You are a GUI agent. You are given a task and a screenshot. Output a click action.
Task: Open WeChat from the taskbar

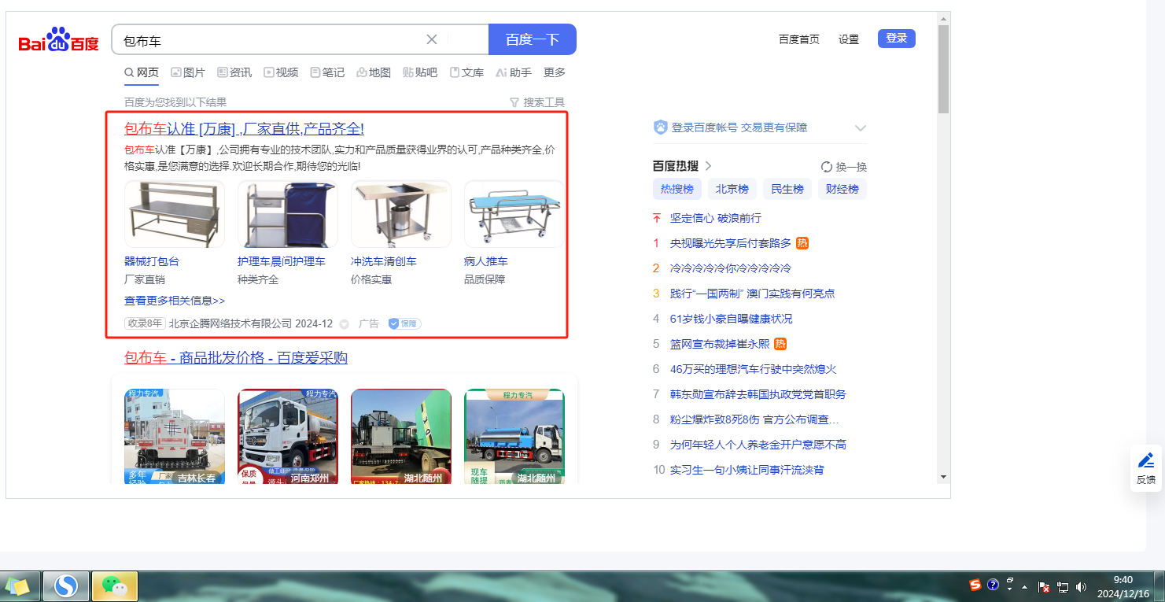click(x=115, y=585)
